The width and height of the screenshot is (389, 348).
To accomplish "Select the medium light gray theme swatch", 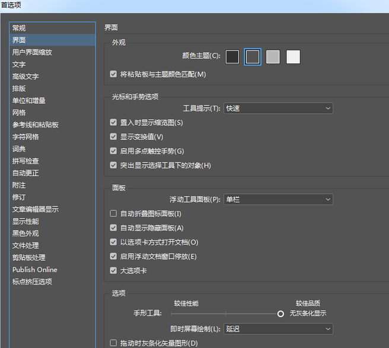I will coord(273,57).
